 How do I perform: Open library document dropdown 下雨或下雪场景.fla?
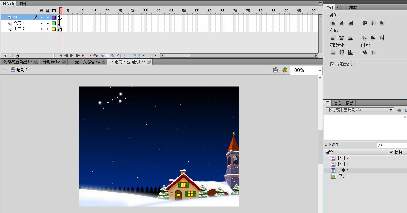[359, 110]
